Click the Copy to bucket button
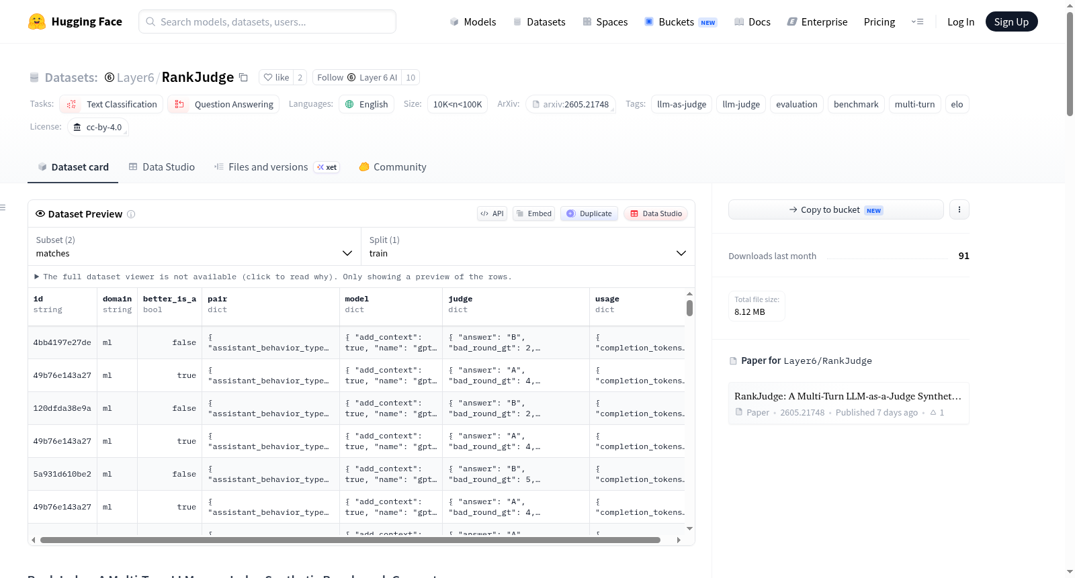Image resolution: width=1075 pixels, height=578 pixels. (x=836, y=209)
